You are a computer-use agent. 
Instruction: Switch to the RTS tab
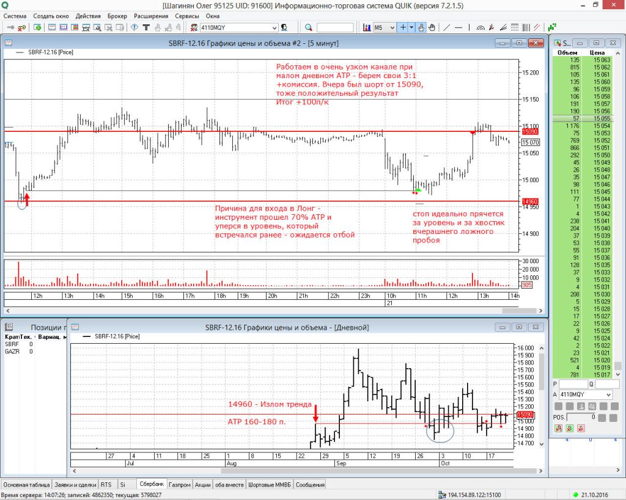(106, 485)
